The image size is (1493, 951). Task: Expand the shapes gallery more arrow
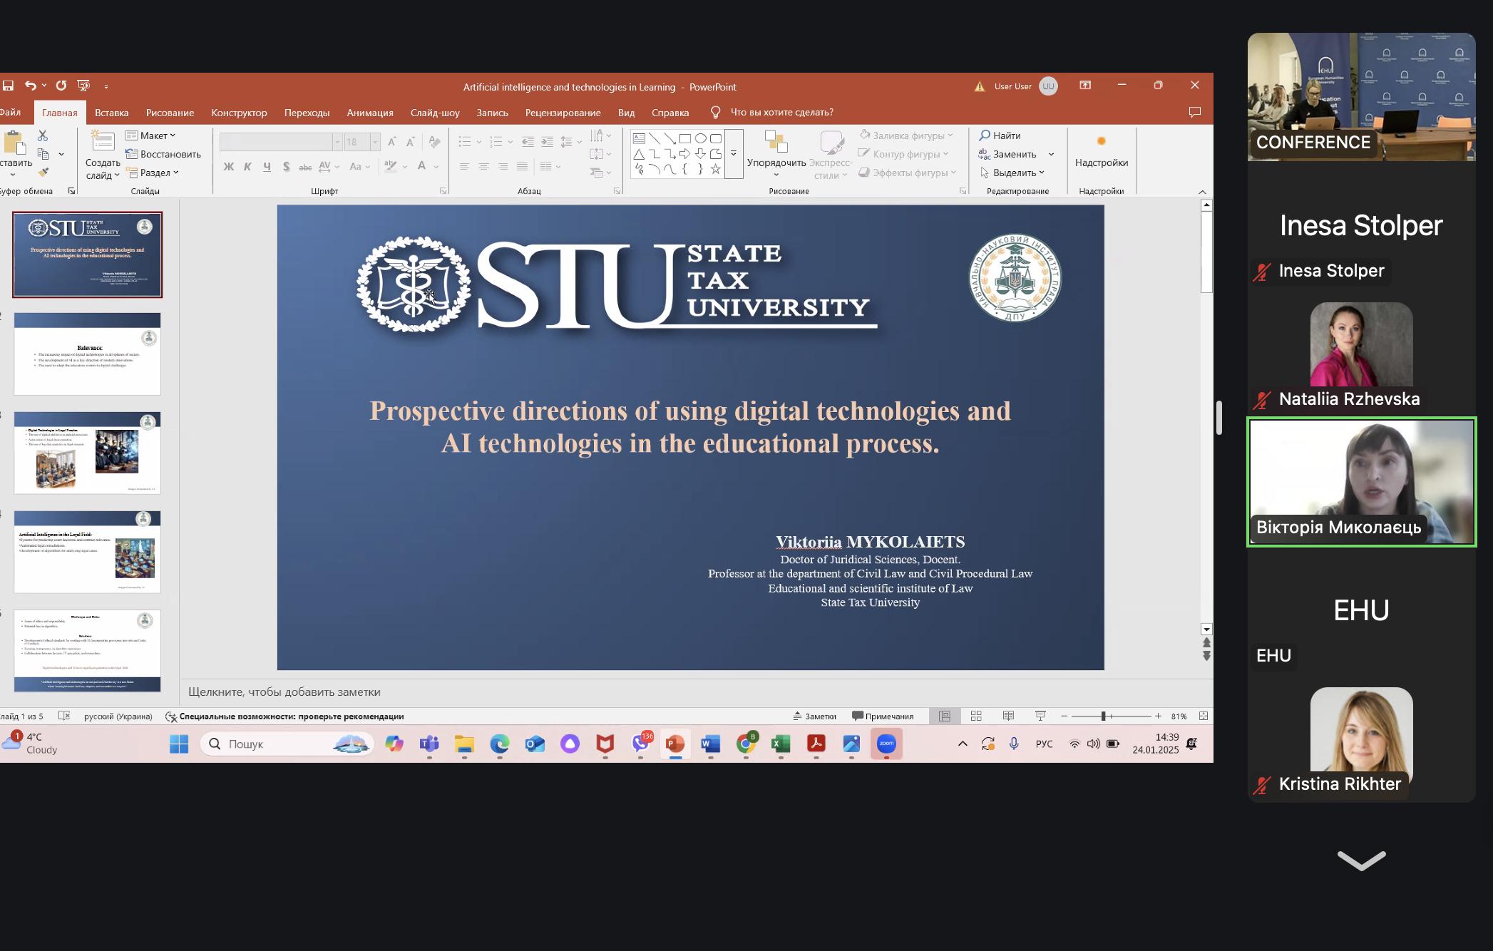click(x=734, y=154)
